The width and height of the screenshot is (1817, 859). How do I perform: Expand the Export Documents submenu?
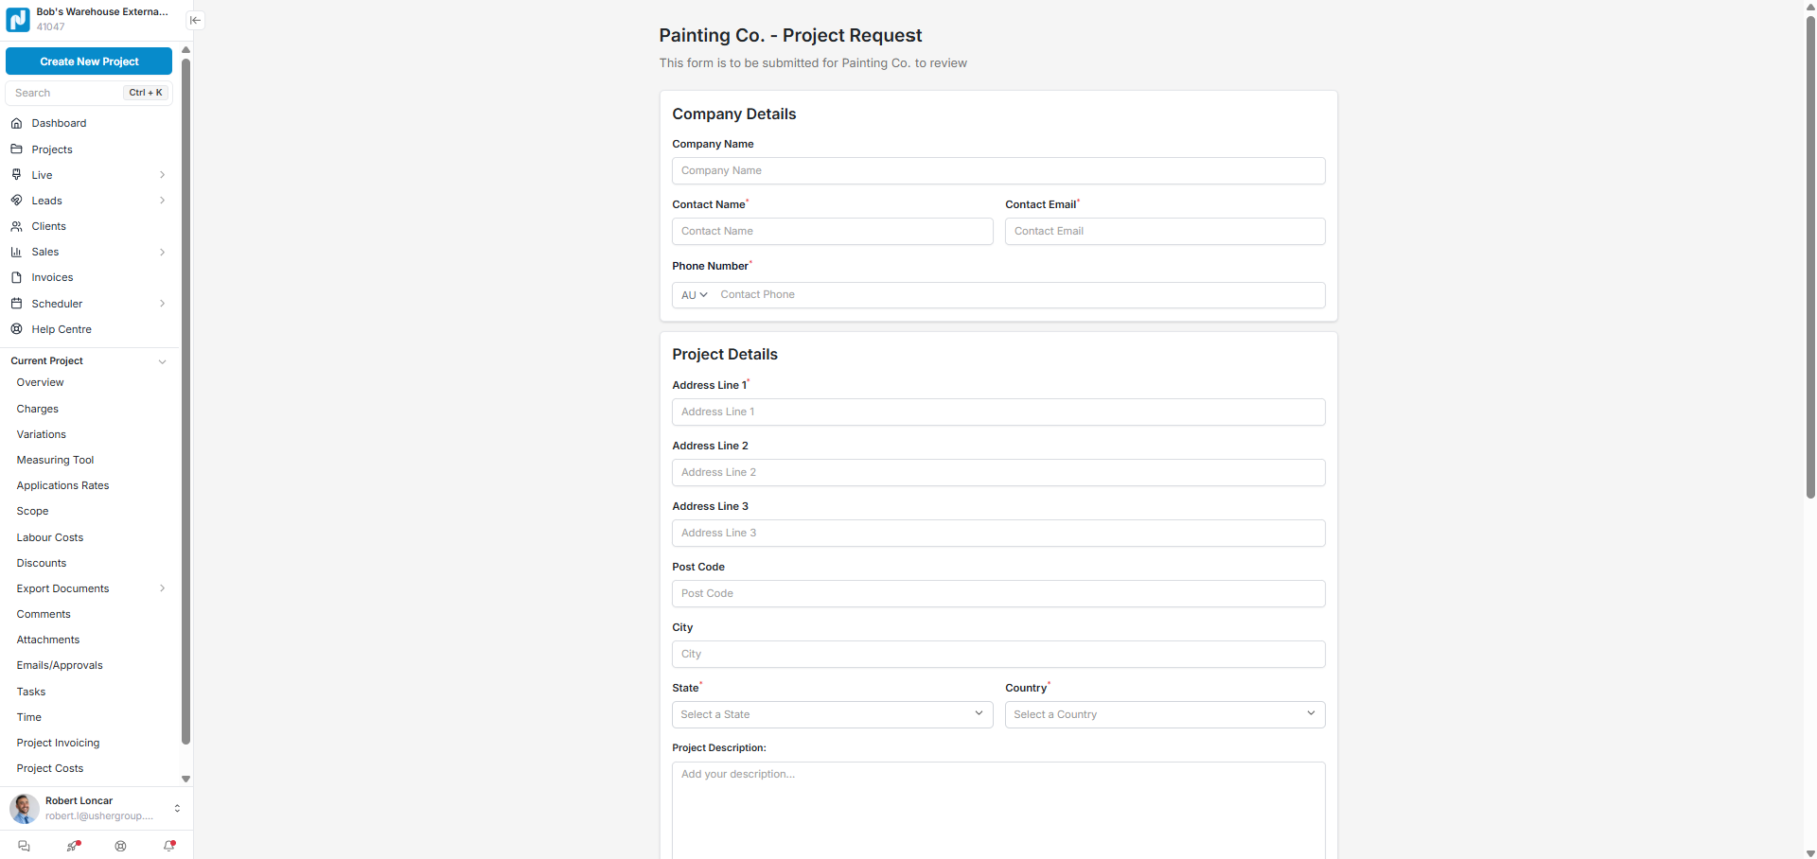coord(163,588)
